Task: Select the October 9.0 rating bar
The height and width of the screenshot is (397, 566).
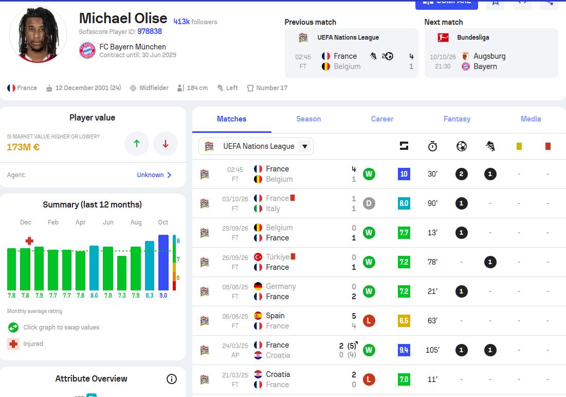Action: click(163, 263)
